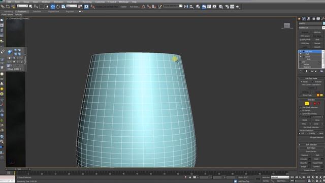The width and height of the screenshot is (325, 183).
Task: Click Play Animation button
Action: 300,177
